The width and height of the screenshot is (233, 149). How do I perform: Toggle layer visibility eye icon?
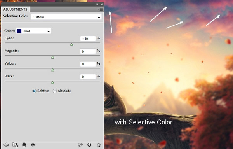33,145
